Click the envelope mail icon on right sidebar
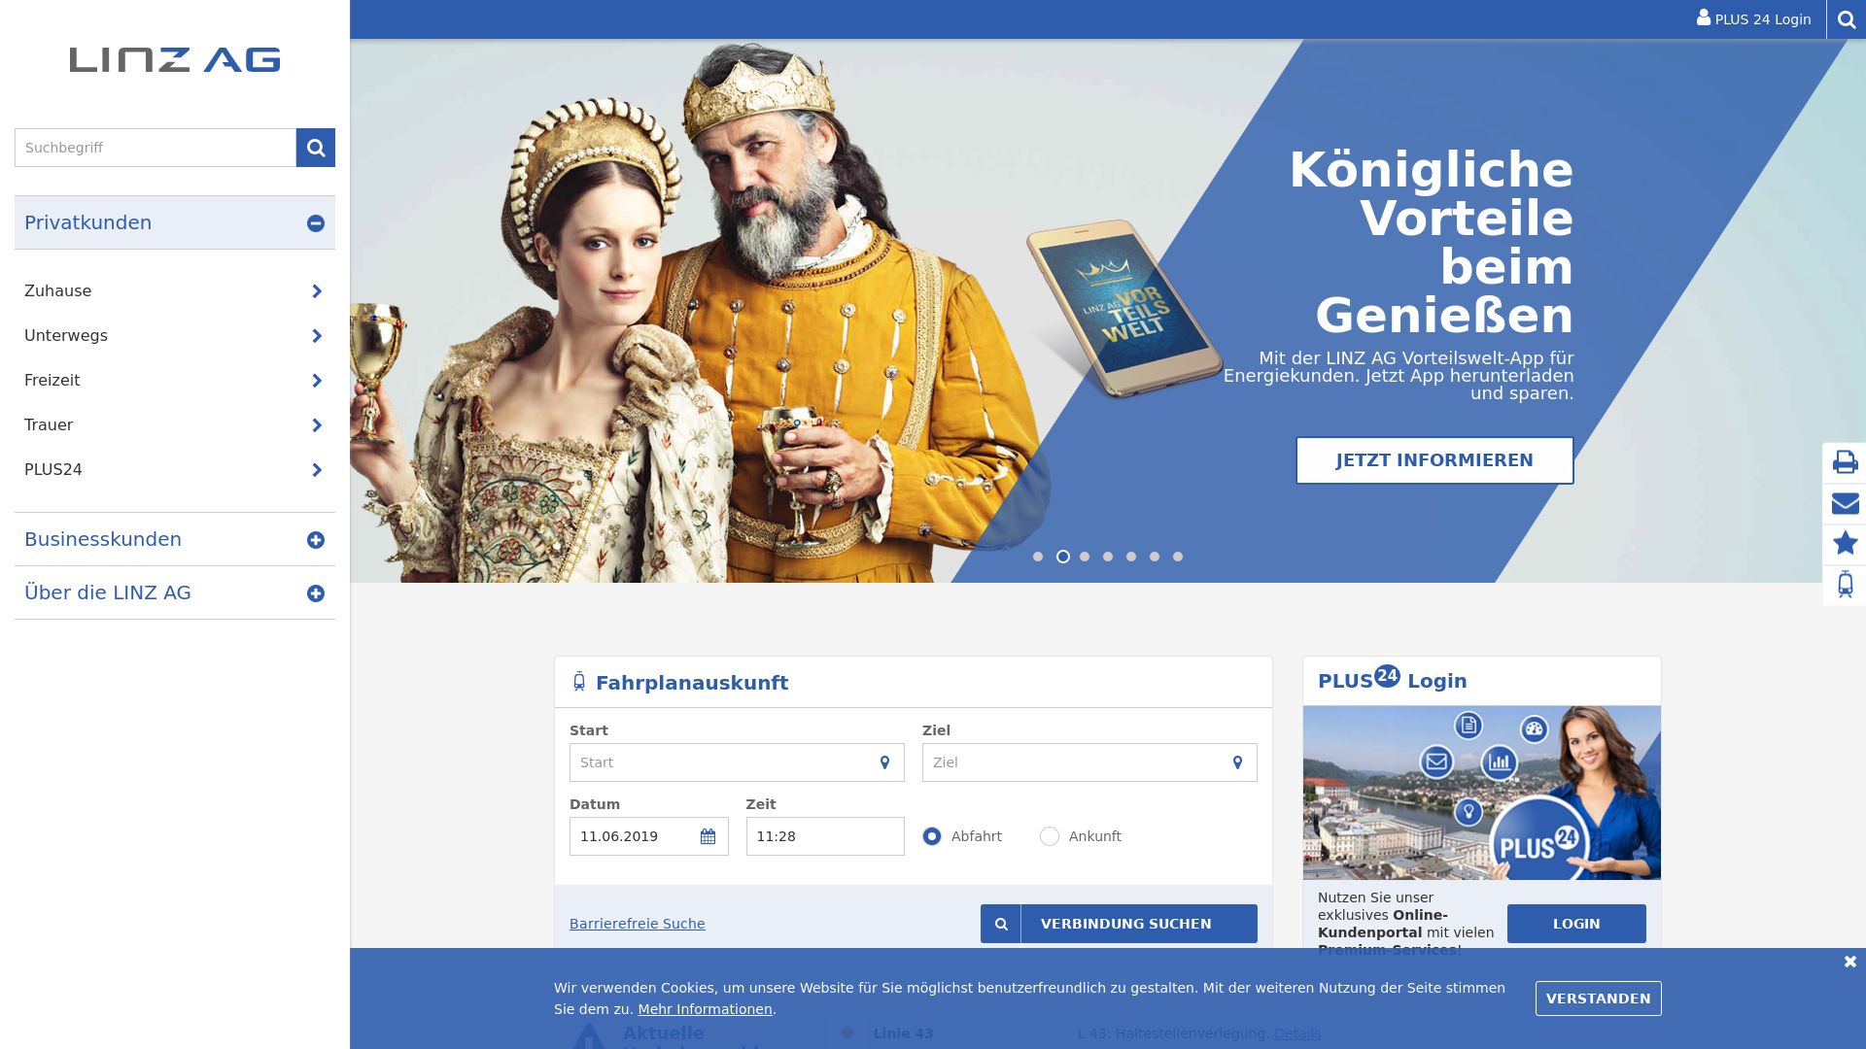 [x=1845, y=503]
